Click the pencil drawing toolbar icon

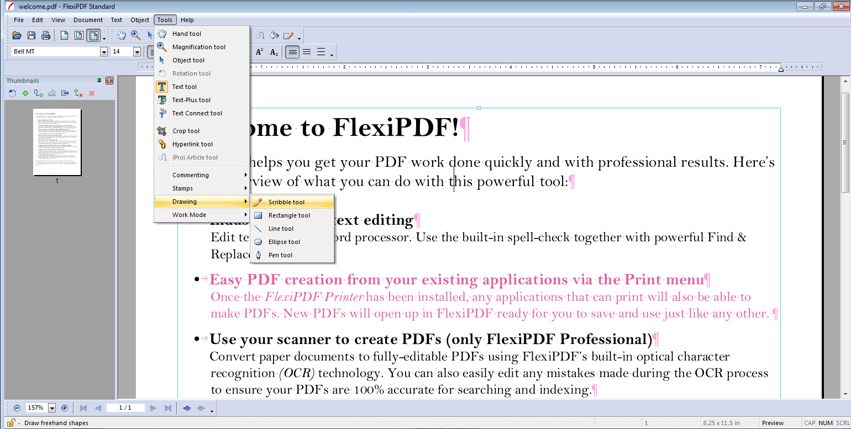288,36
